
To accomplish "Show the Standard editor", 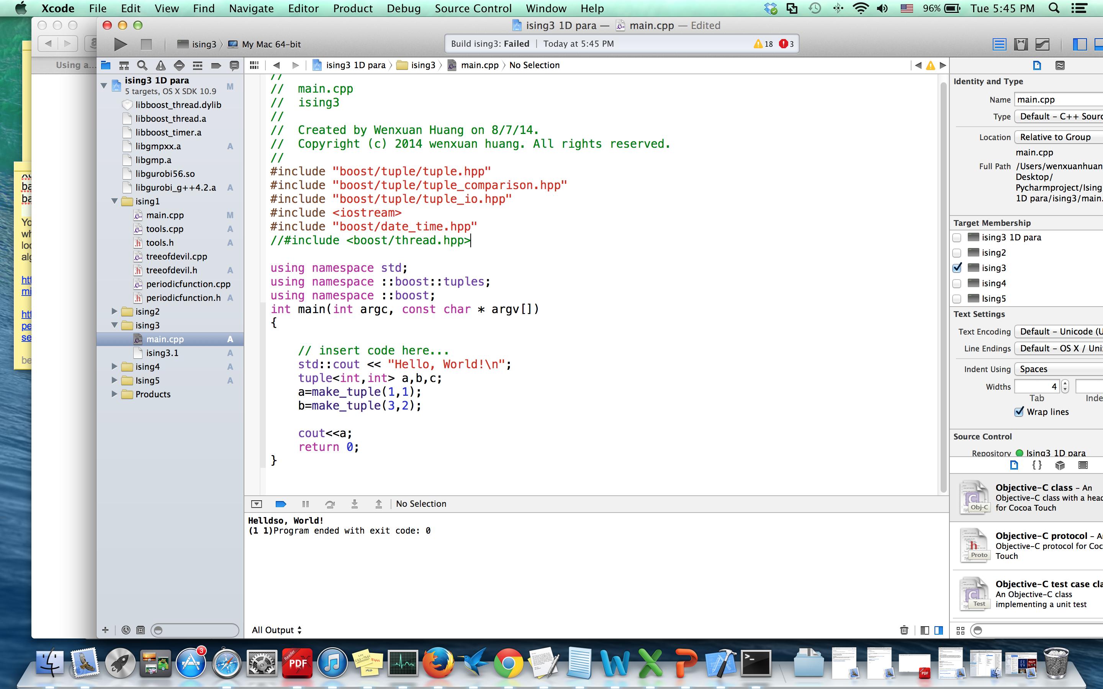I will point(999,44).
